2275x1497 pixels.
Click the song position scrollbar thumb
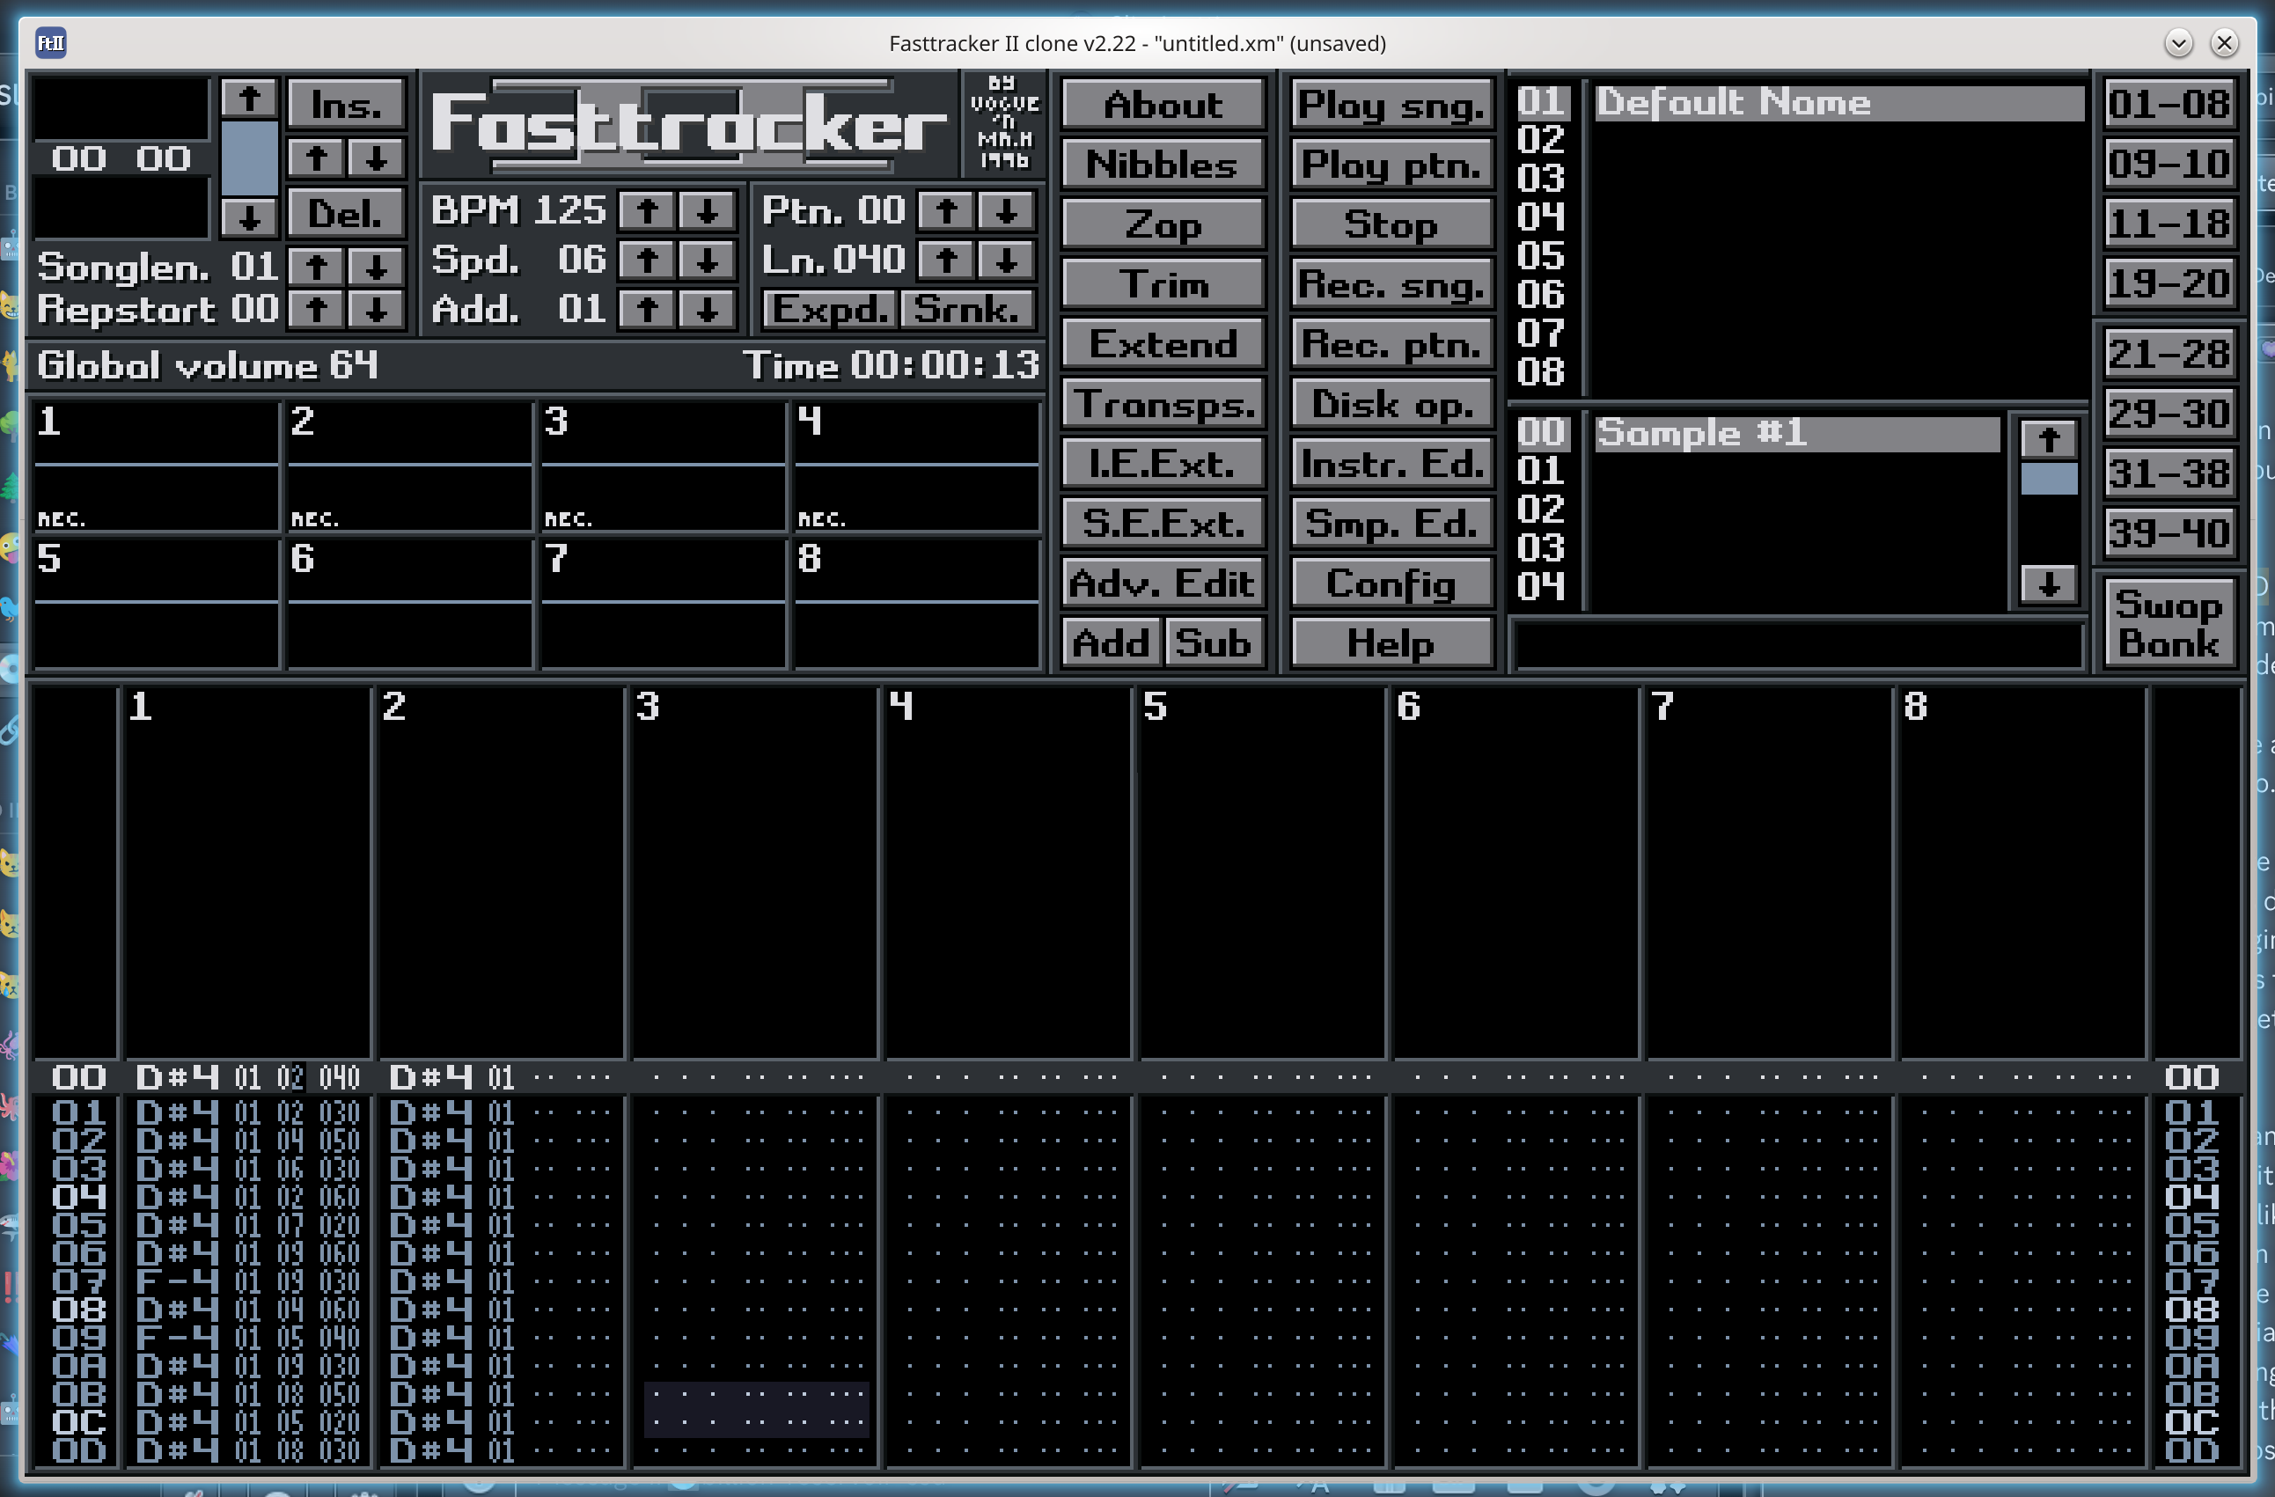click(249, 158)
